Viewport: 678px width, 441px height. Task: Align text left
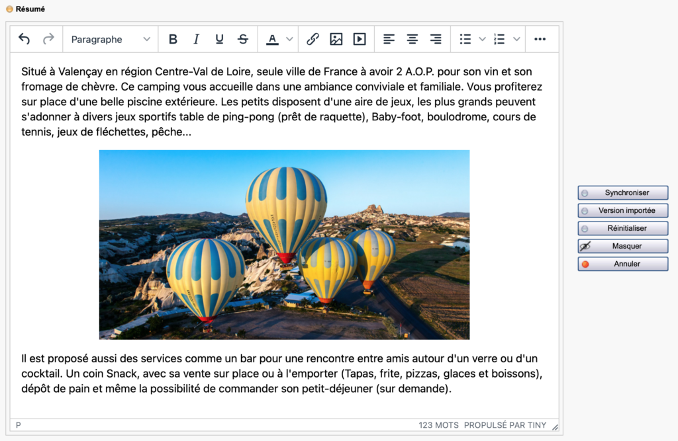[389, 39]
